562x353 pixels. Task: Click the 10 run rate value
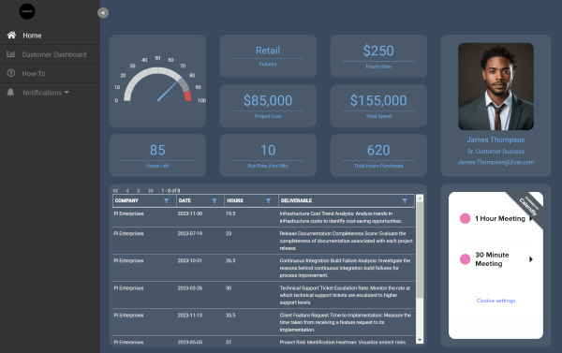268,150
